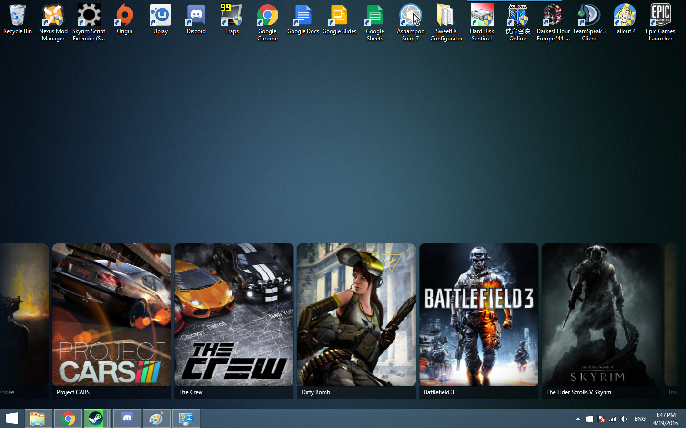Launch Steam from the taskbar

pyautogui.click(x=97, y=418)
